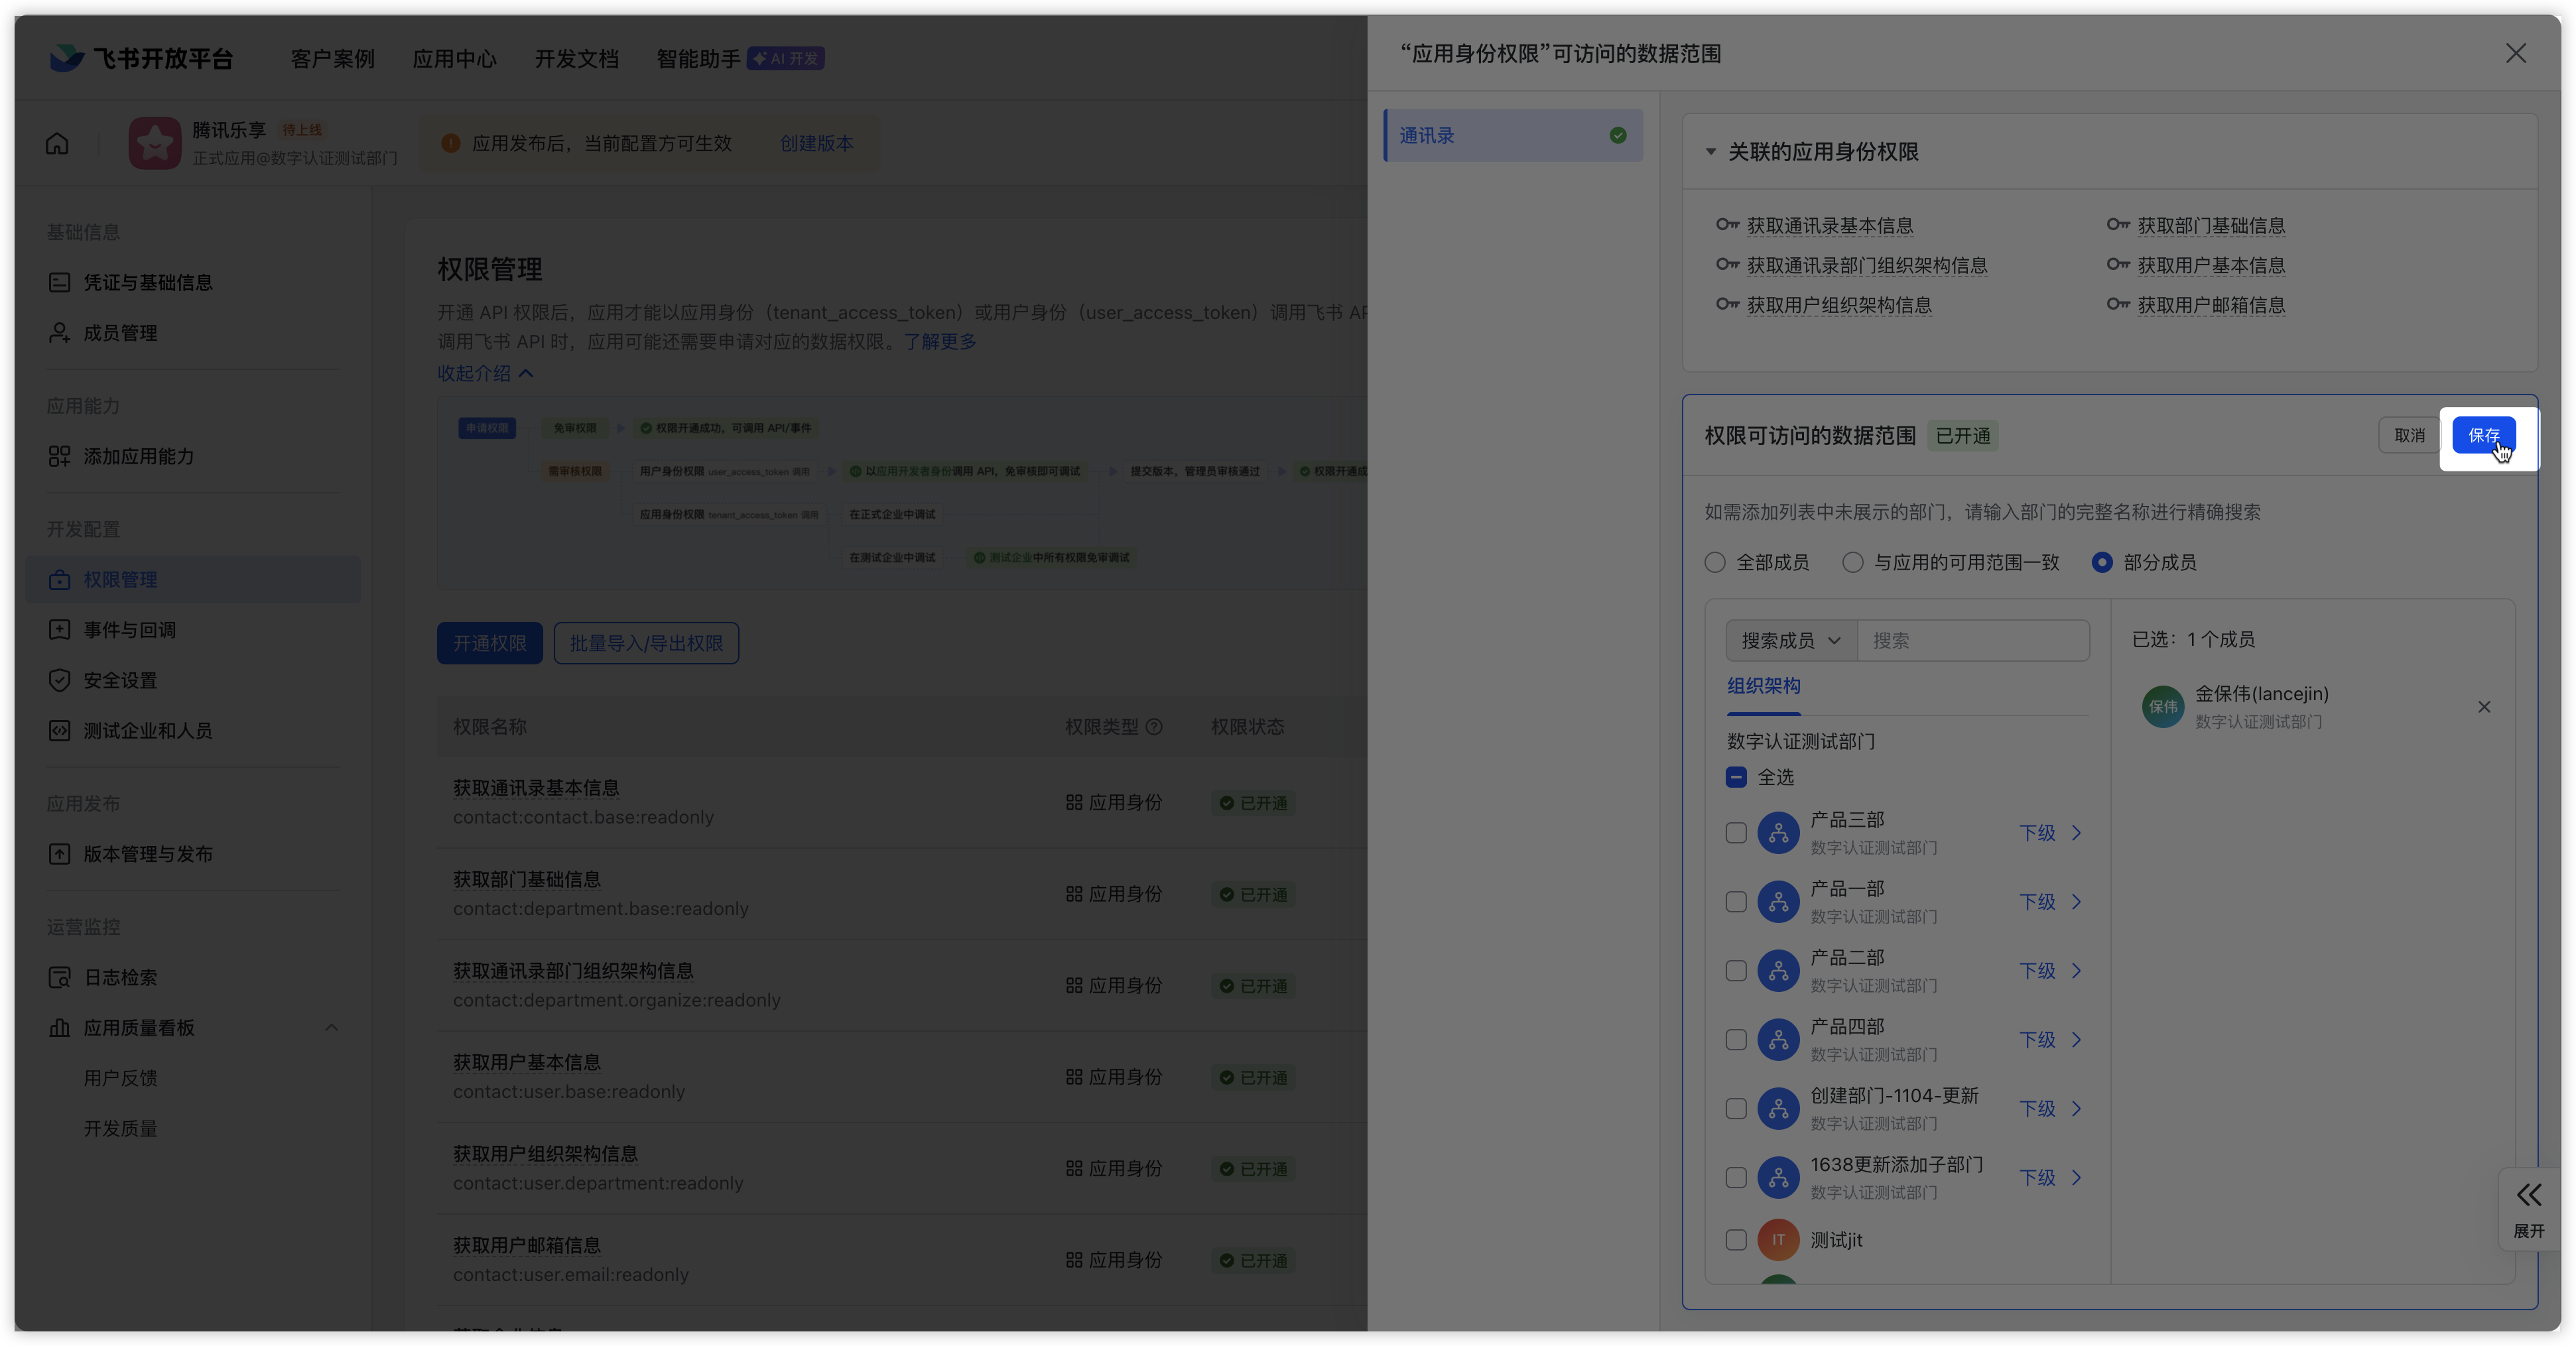The image size is (2576, 1346).
Task: Click the 取消 button
Action: 2409,435
